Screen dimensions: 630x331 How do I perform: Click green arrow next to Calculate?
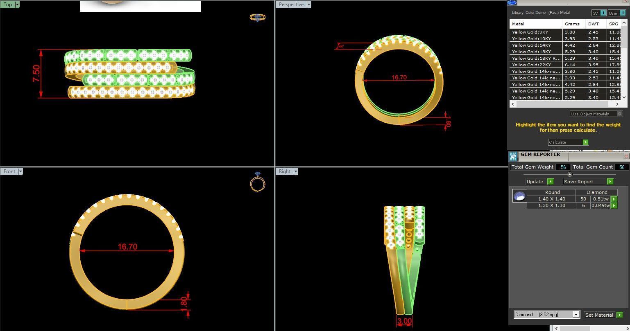586,142
